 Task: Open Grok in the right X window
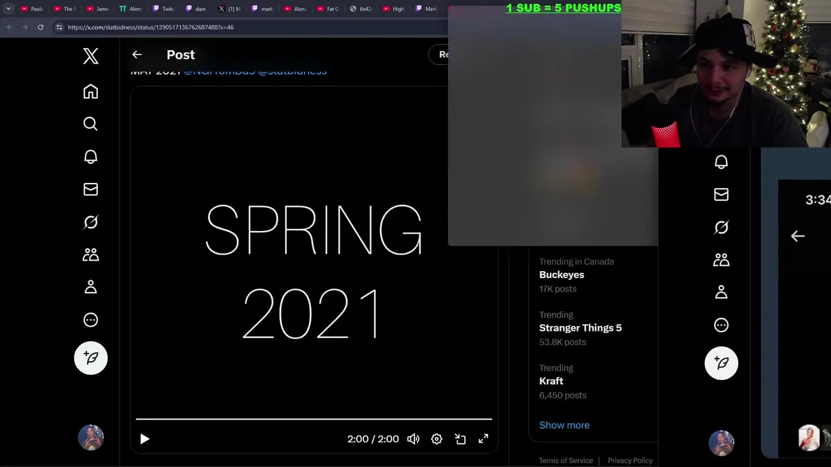point(721,227)
